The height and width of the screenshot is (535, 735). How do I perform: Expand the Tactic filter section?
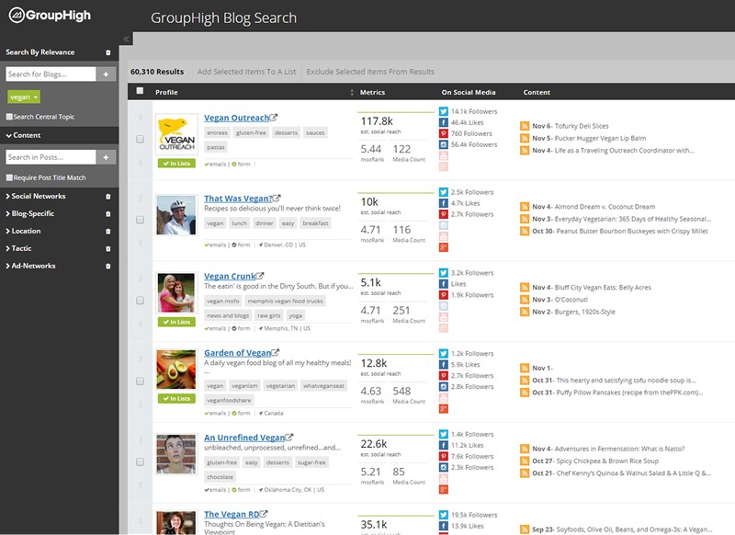click(18, 248)
